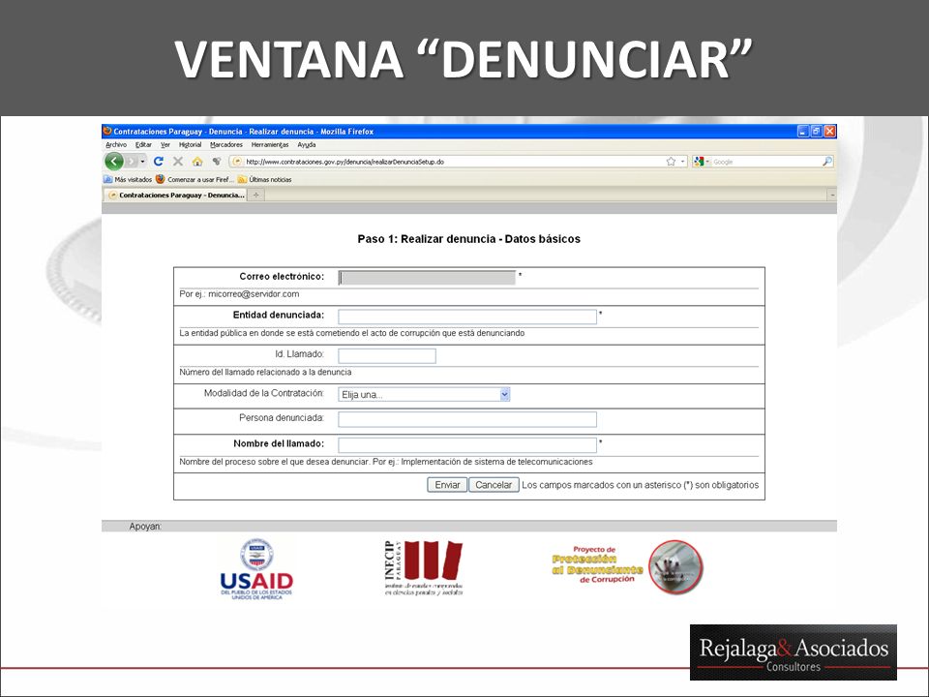Viewport: 929px width, 697px height.
Task: Minimize the Firefox window
Action: pyautogui.click(x=803, y=132)
